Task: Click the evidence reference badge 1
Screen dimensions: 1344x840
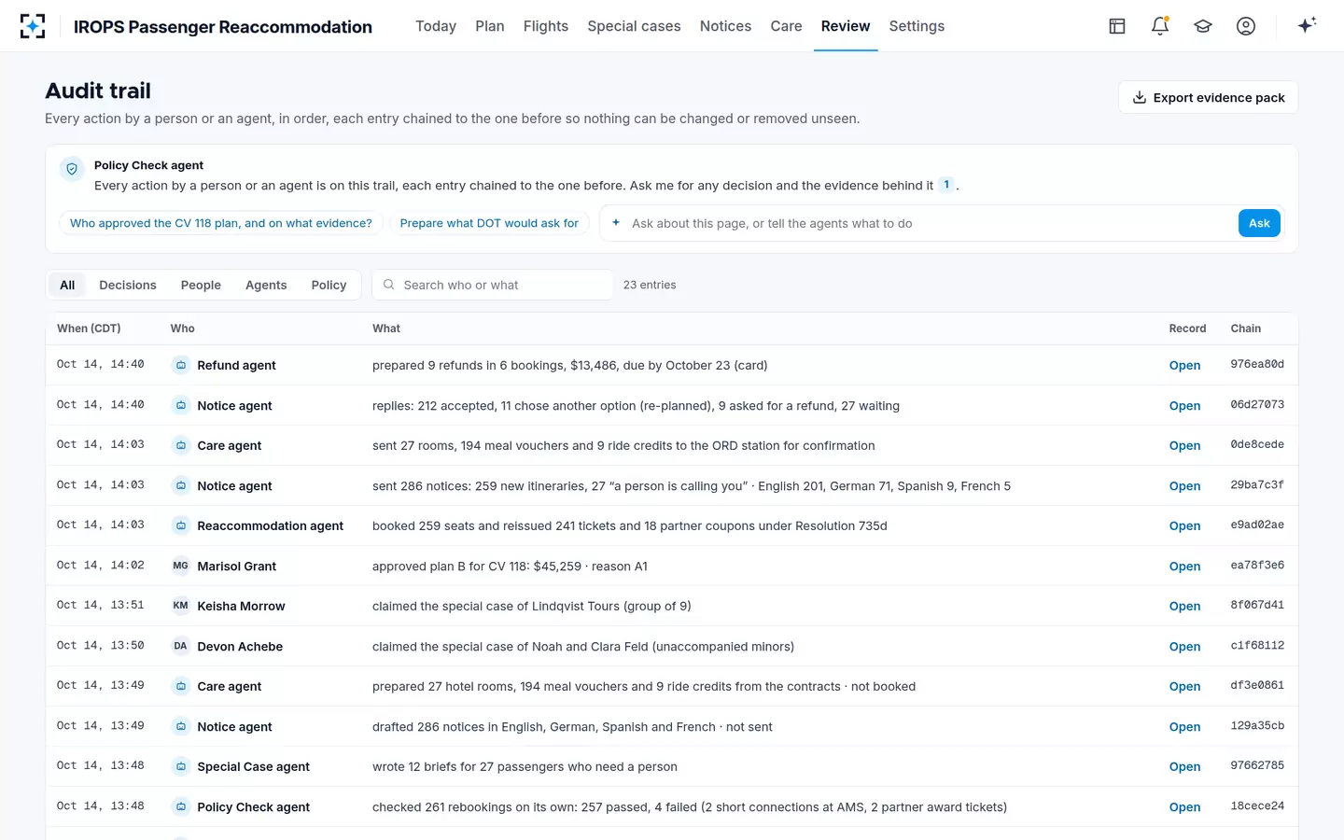Action: tap(946, 185)
